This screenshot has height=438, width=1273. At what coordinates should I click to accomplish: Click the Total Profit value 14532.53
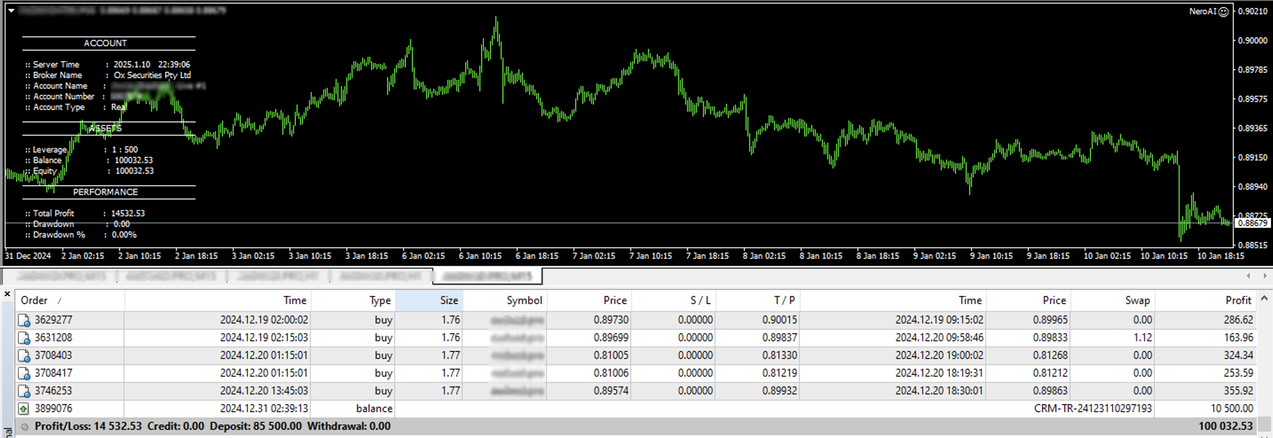[x=128, y=213]
